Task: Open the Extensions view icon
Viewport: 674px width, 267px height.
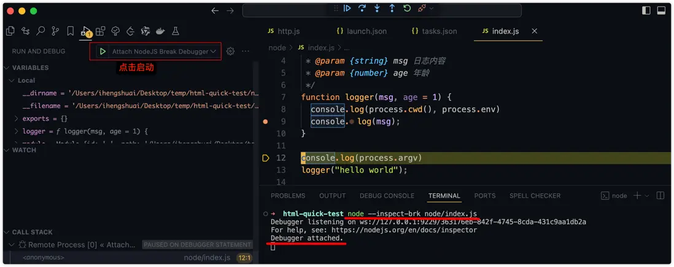Action: pyautogui.click(x=100, y=31)
